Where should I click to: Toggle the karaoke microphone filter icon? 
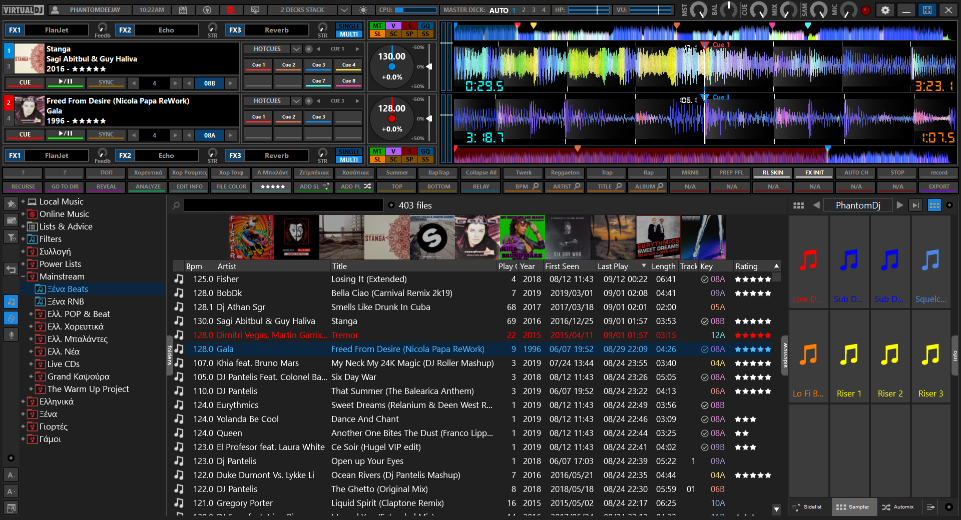click(11, 334)
